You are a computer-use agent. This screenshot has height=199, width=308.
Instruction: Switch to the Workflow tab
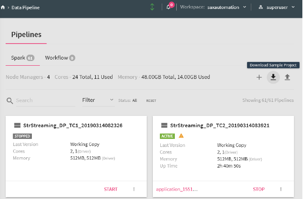60,58
